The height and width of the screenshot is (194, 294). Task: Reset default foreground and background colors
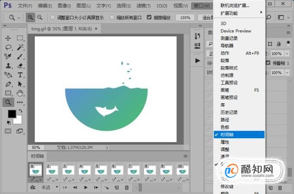click(x=9, y=123)
